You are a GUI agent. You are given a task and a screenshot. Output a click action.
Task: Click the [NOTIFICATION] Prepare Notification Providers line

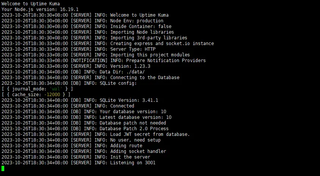(x=104, y=61)
